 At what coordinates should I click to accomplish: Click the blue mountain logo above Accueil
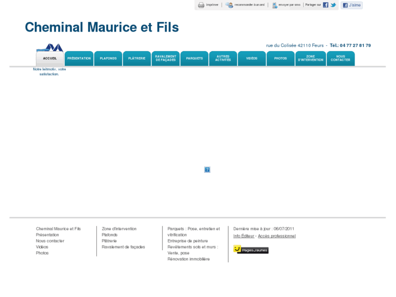50,47
